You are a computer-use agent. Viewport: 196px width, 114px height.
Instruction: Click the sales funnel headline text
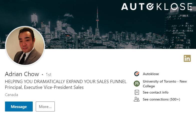[x=65, y=82]
